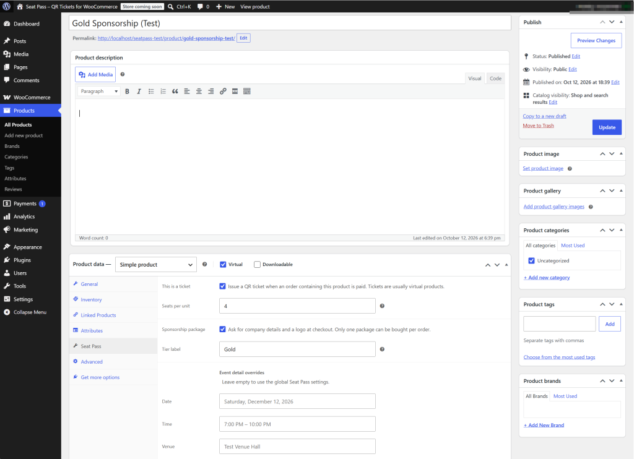This screenshot has width=634, height=459.
Task: Open WooCommerce in the admin sidebar
Action: 31,97
